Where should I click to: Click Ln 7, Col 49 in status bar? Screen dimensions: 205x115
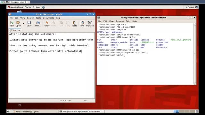(x=66, y=100)
